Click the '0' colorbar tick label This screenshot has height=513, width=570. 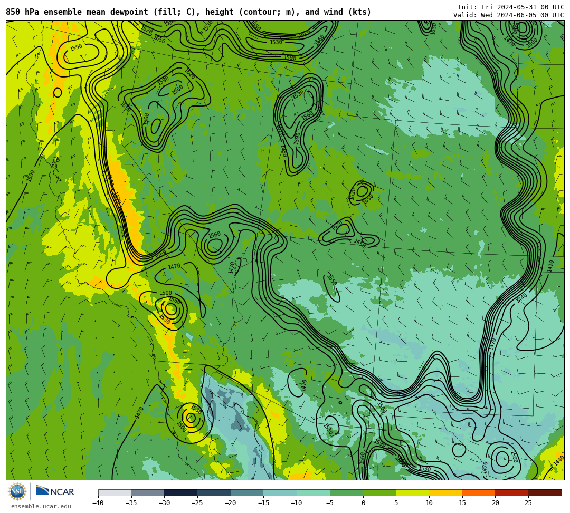(363, 503)
